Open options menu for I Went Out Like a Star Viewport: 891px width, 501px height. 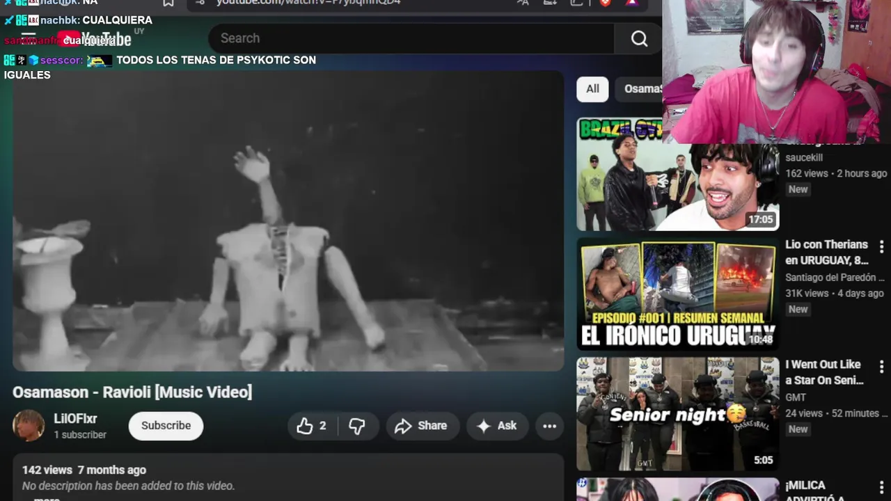pyautogui.click(x=881, y=366)
